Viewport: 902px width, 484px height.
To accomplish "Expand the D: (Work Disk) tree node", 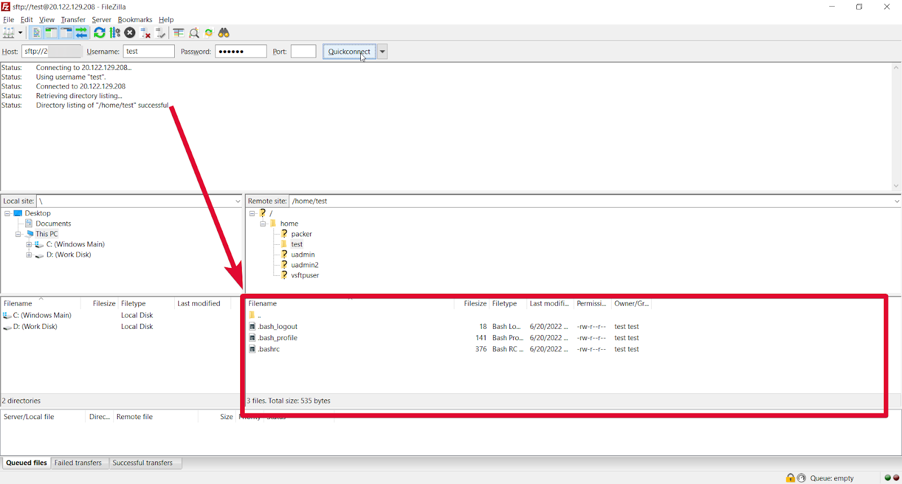I will [29, 255].
